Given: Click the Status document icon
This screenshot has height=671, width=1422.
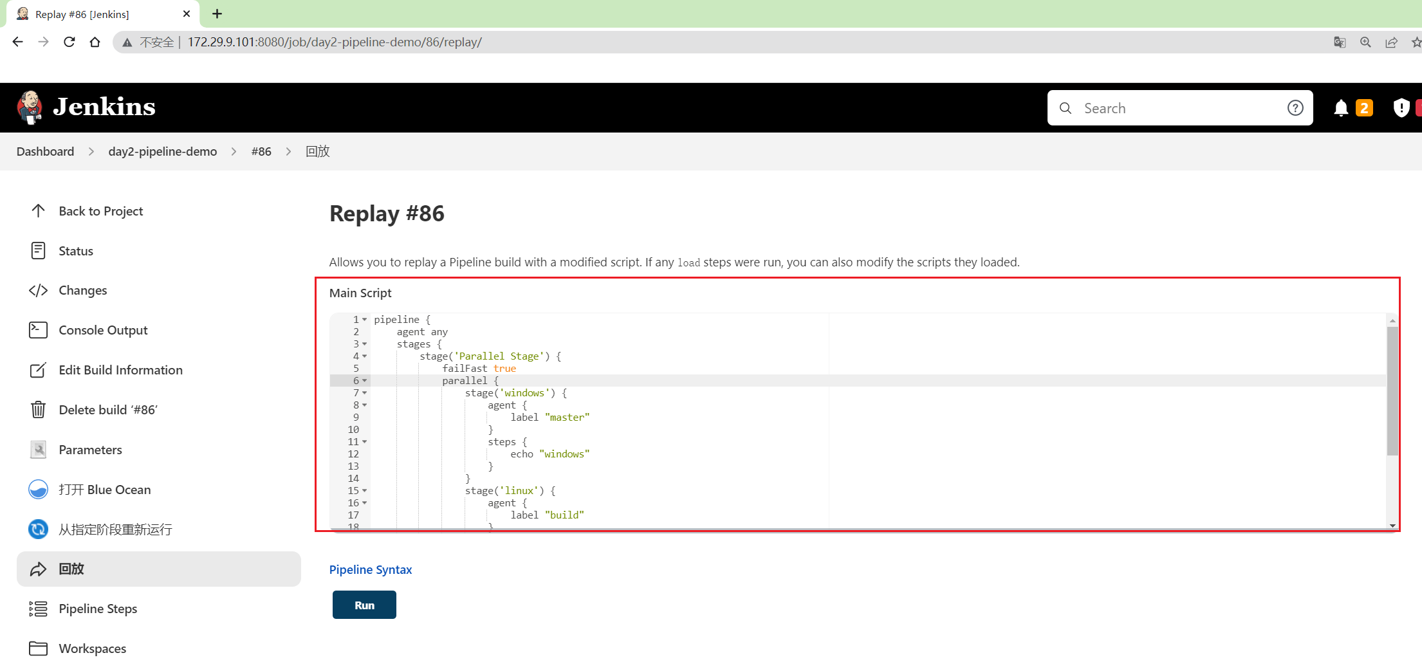Looking at the screenshot, I should tap(38, 251).
